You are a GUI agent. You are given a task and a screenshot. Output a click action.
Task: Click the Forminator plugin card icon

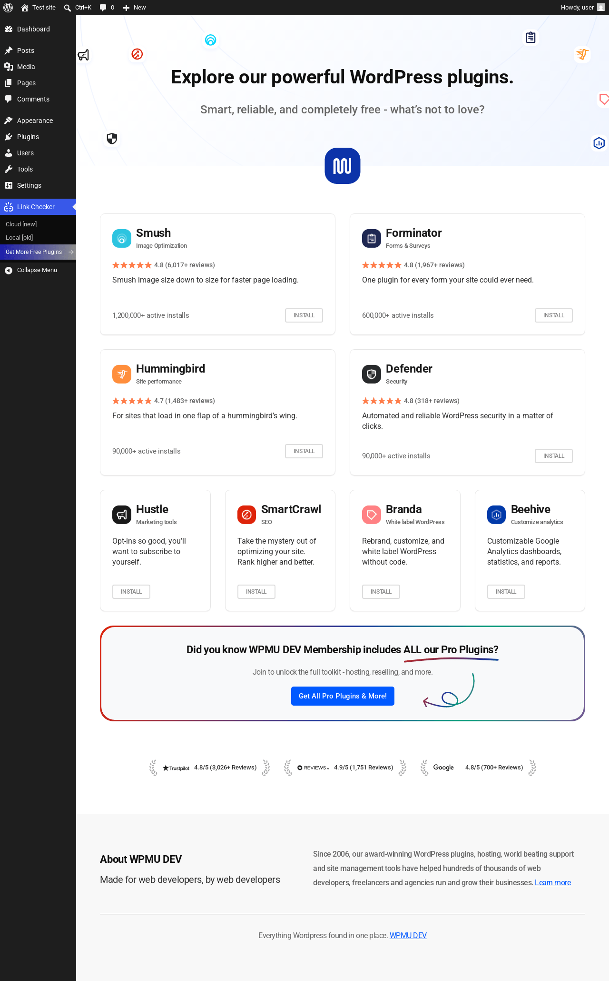pyautogui.click(x=372, y=238)
